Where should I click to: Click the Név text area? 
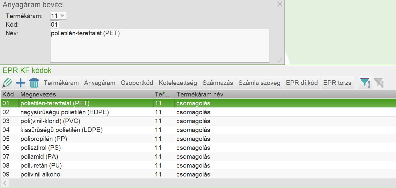coord(160,45)
